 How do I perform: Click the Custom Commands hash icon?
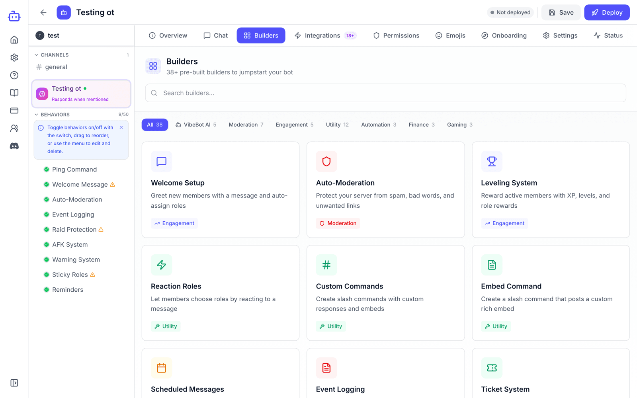point(326,265)
